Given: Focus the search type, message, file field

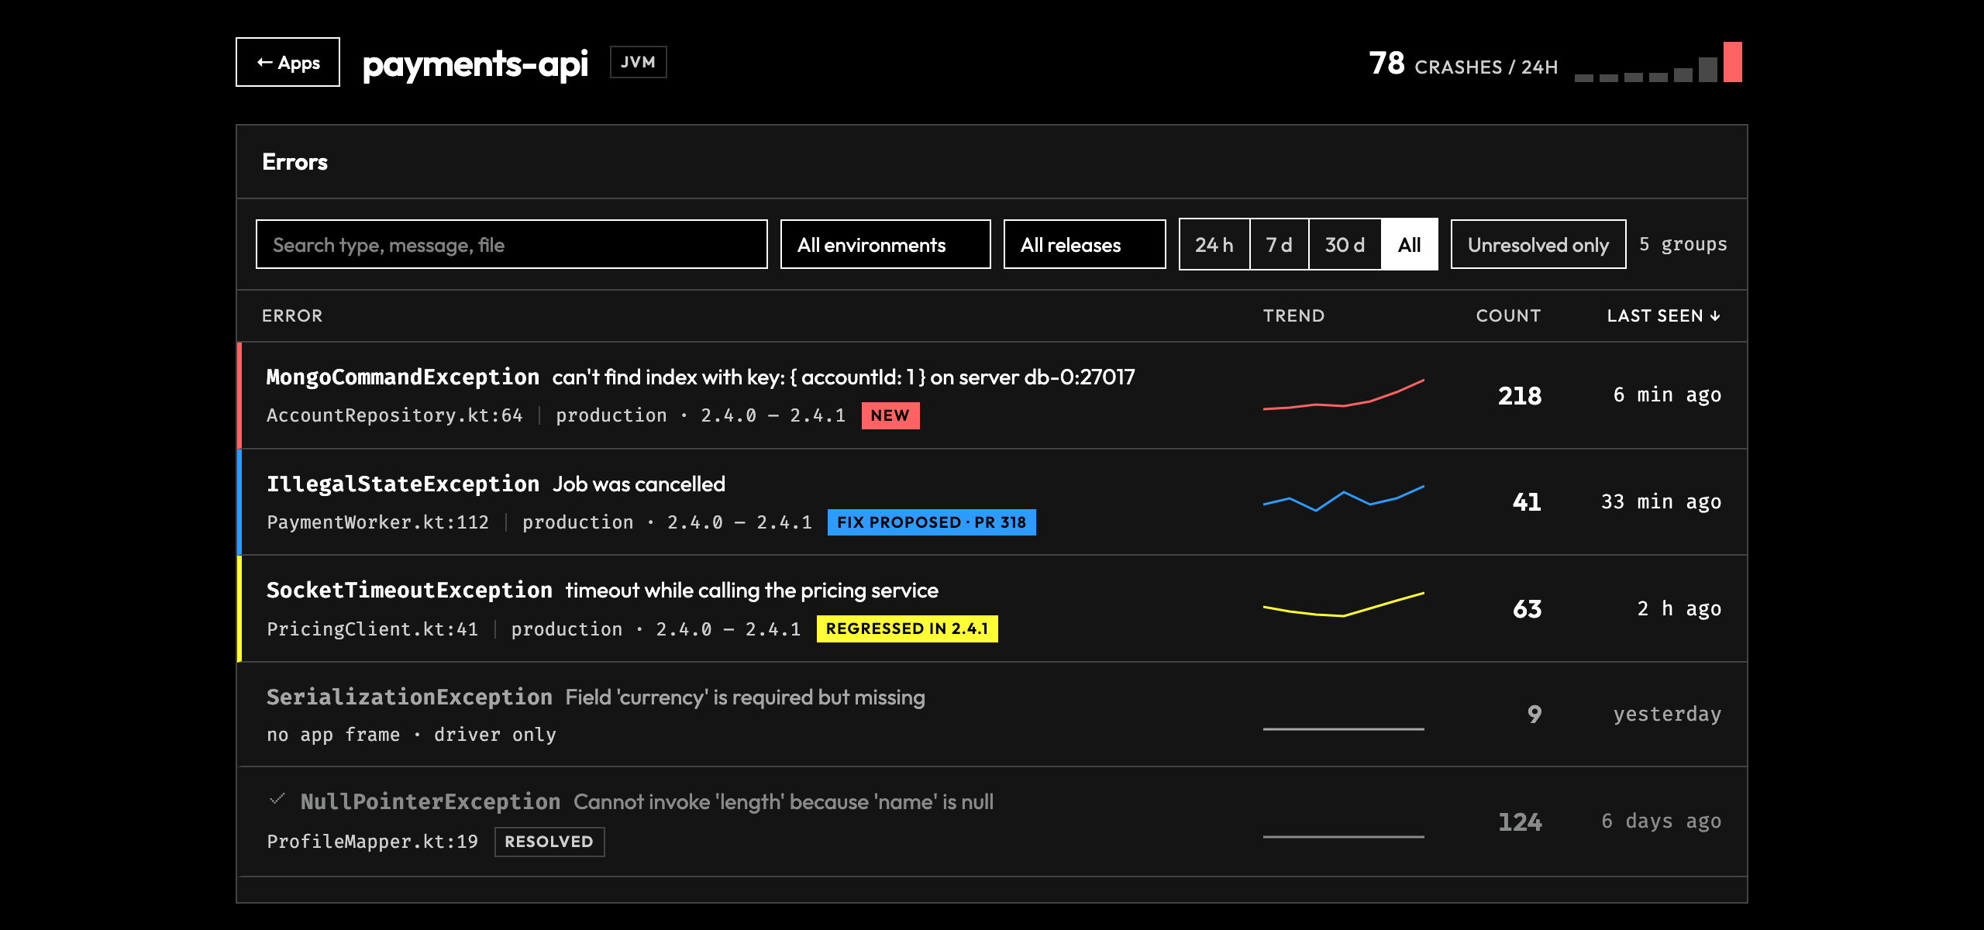Looking at the screenshot, I should [x=511, y=244].
